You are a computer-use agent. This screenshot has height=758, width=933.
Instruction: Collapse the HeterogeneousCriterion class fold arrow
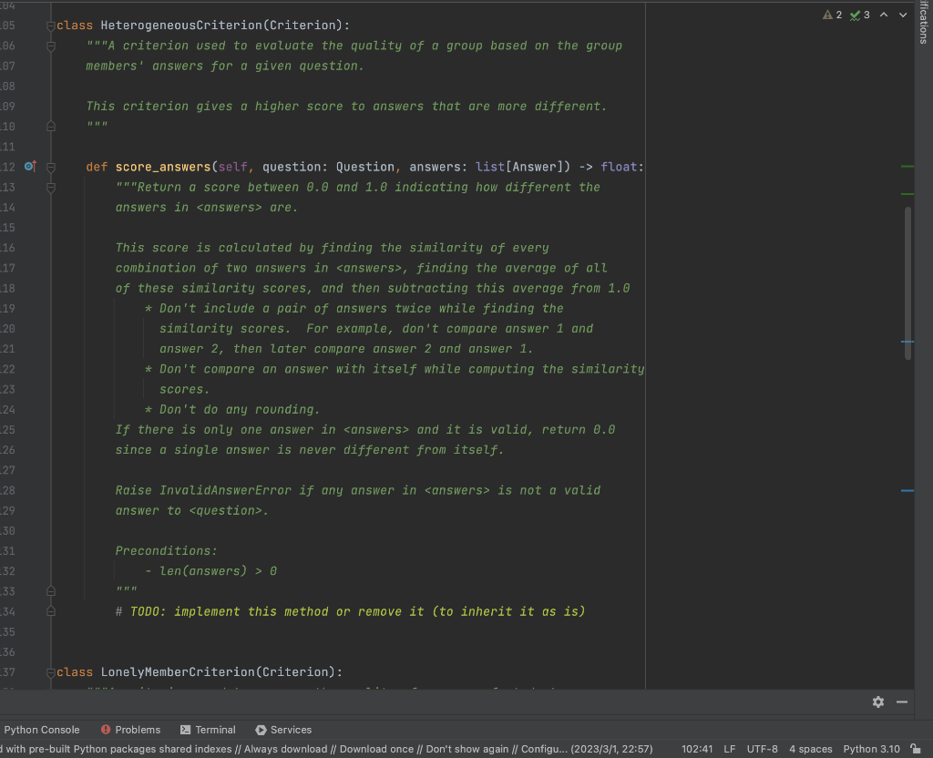coord(51,25)
